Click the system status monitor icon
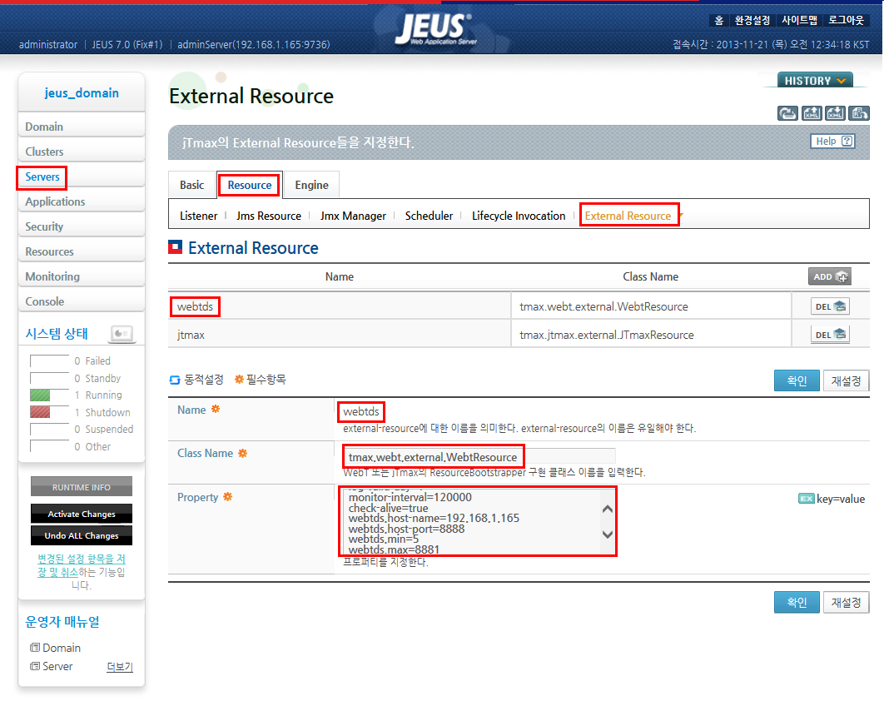The width and height of the screenshot is (884, 701). point(122,334)
